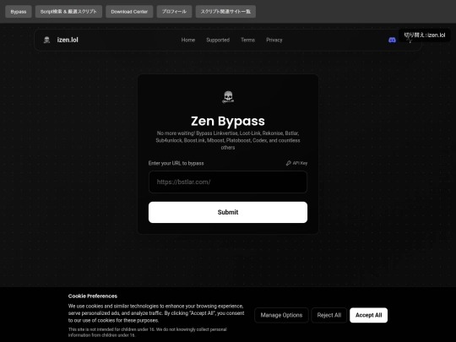Open the Discord icon link
456x342 pixels.
pos(392,40)
